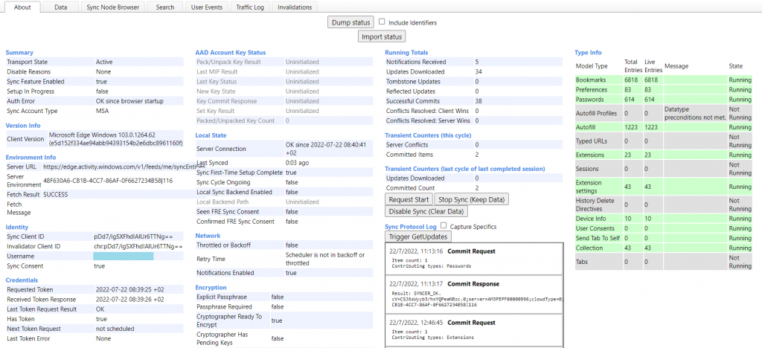Click the Successful Commits value 38
Viewport: 762px width, 348px height.
478,101
